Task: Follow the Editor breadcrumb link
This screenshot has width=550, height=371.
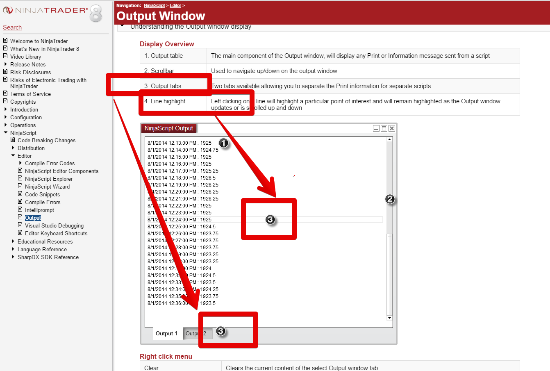Action: point(175,5)
